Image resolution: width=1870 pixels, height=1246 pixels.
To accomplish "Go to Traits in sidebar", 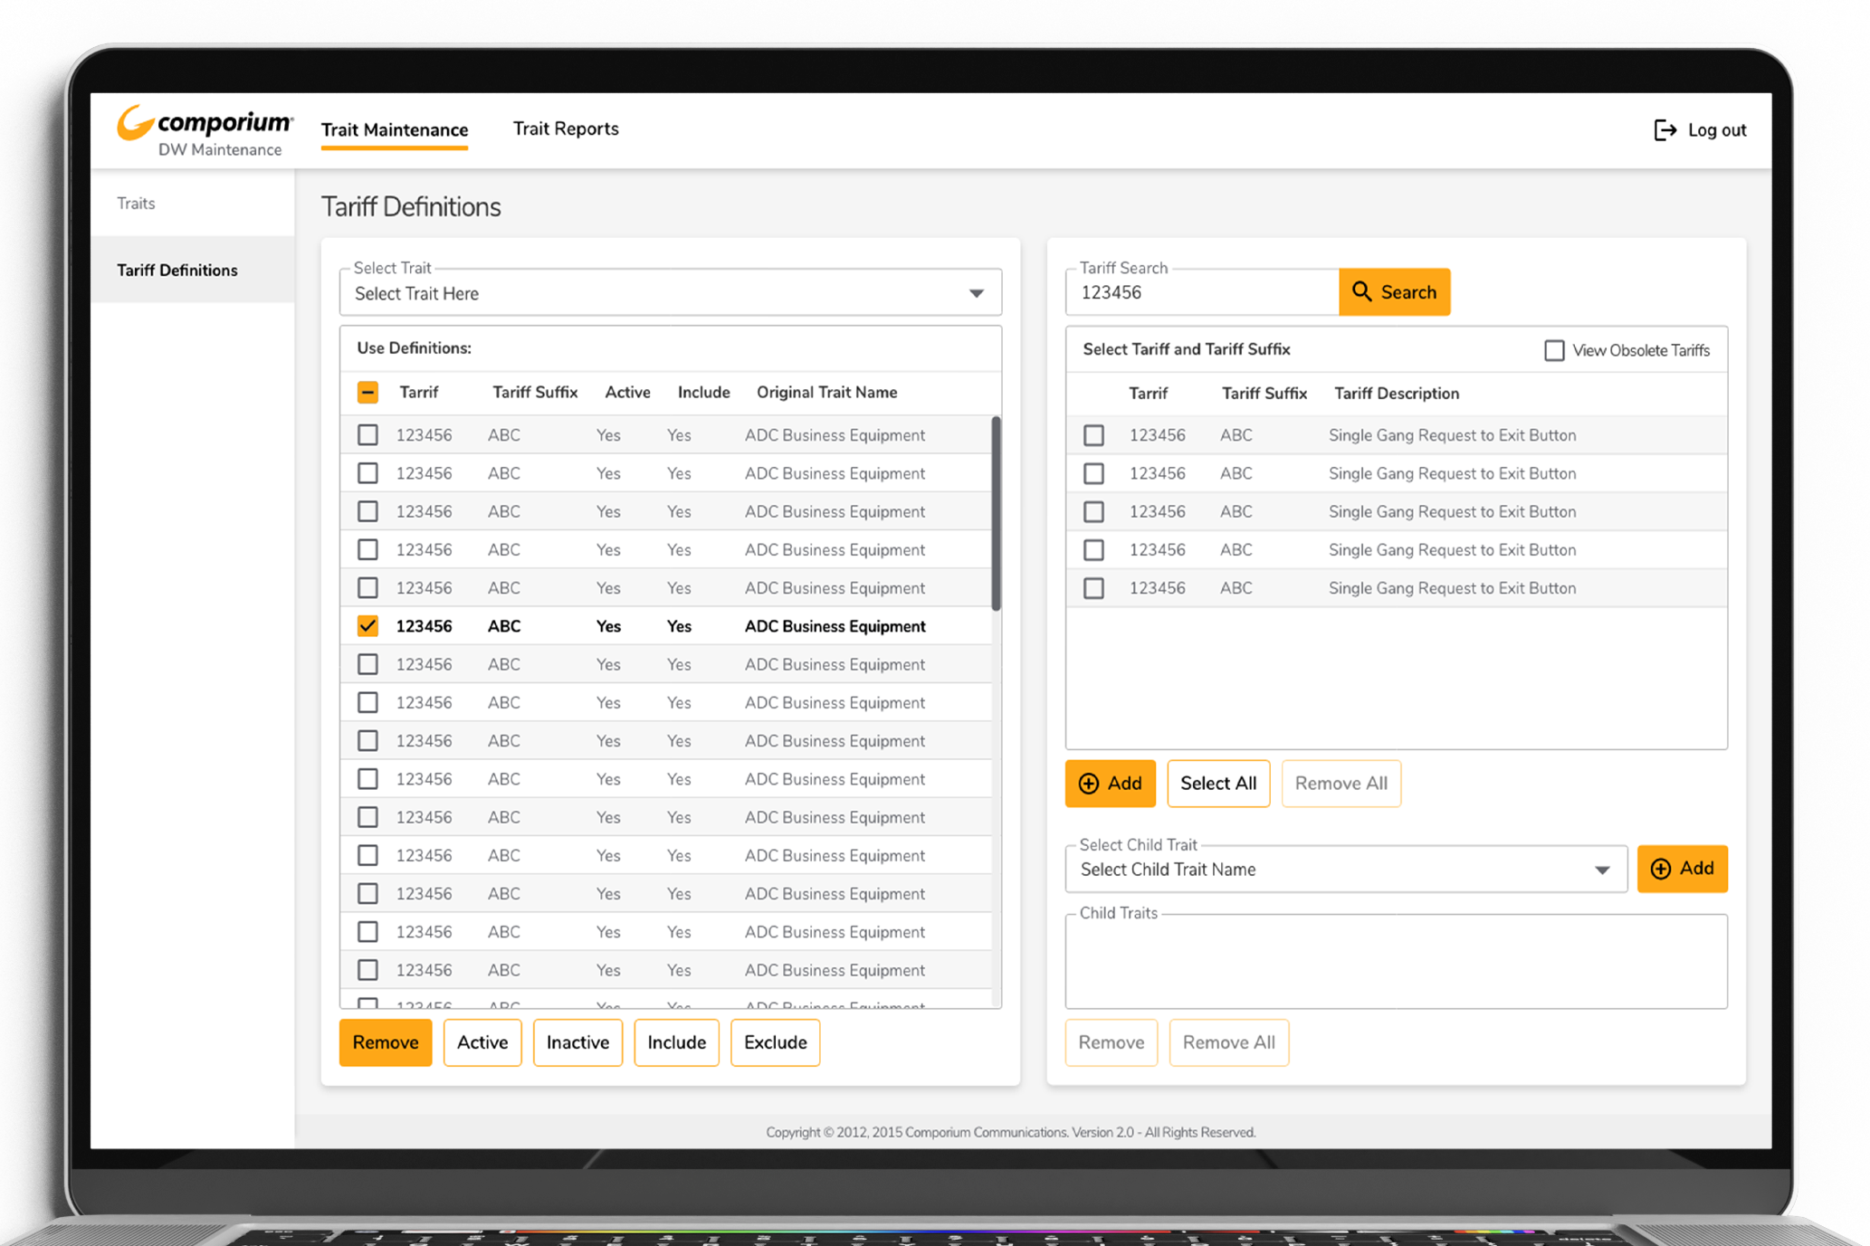I will coord(136,204).
